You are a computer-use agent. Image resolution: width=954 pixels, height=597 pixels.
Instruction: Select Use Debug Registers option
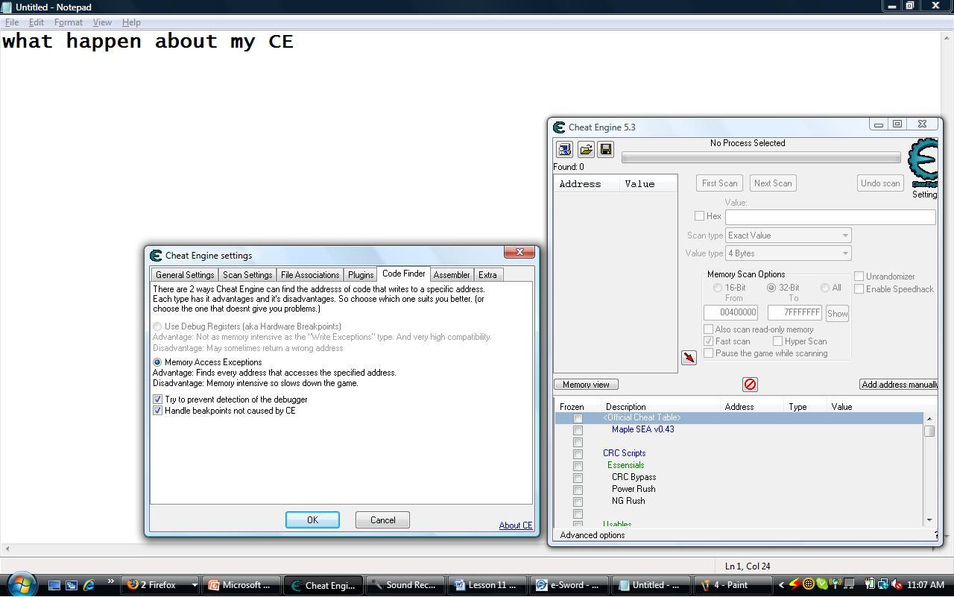pos(157,326)
